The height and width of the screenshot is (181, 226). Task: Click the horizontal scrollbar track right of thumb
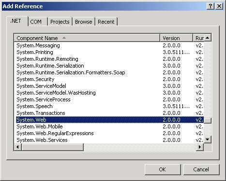pyautogui.click(x=140, y=147)
